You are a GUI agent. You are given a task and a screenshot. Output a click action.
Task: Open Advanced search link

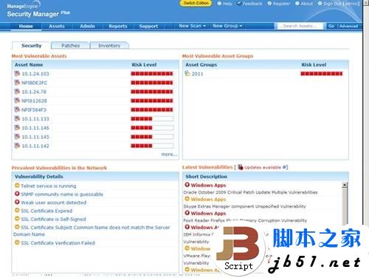349,26
